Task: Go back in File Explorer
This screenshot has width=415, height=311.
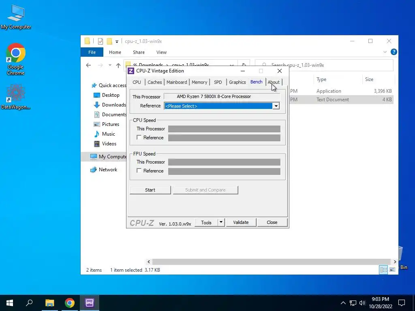Action: click(88, 65)
